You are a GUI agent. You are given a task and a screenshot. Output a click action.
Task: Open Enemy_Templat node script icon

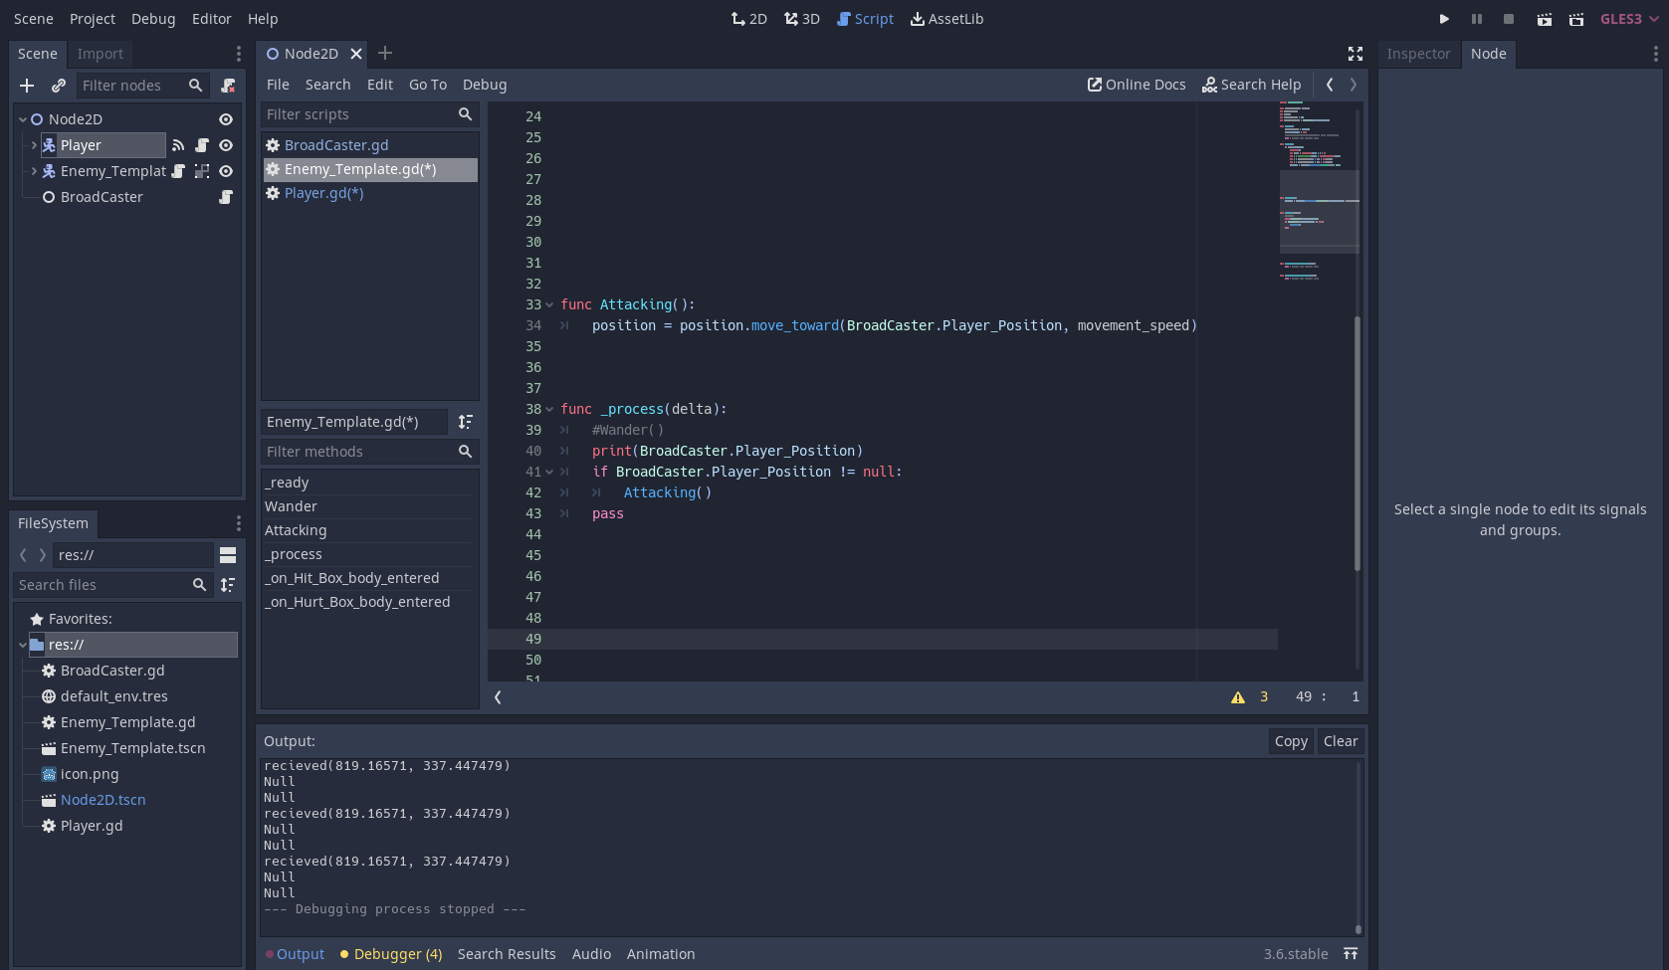pos(178,171)
